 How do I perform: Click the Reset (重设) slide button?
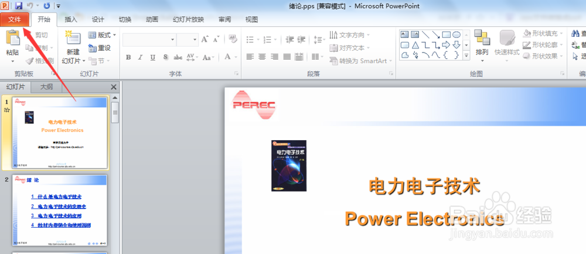tap(100, 48)
